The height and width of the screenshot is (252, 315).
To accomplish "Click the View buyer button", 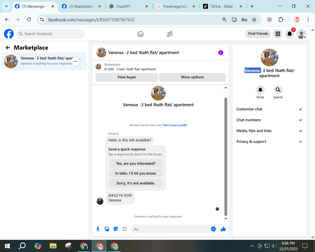I will click(127, 77).
